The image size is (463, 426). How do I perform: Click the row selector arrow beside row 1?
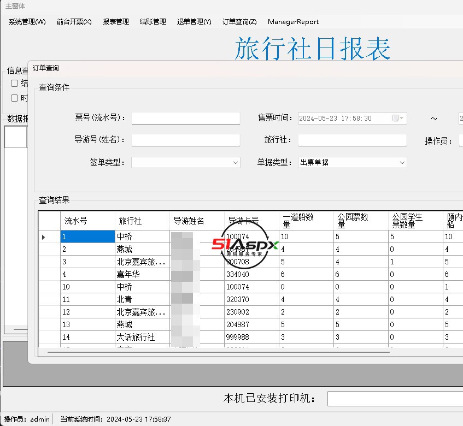pyautogui.click(x=44, y=237)
